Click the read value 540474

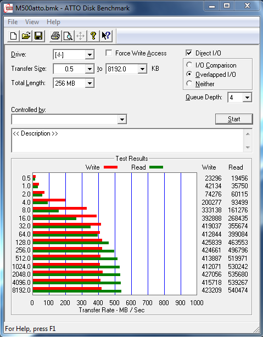[x=238, y=290]
